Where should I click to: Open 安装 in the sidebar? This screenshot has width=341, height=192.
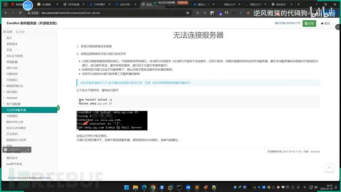tap(9, 50)
